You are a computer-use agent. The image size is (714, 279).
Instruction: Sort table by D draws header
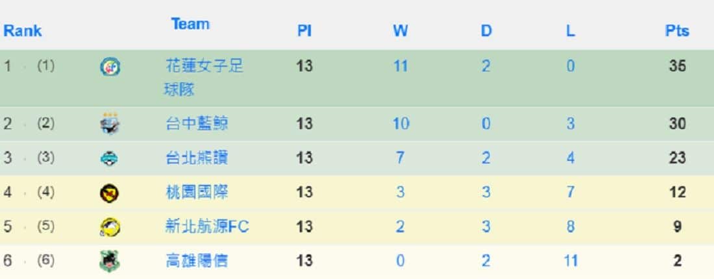486,31
